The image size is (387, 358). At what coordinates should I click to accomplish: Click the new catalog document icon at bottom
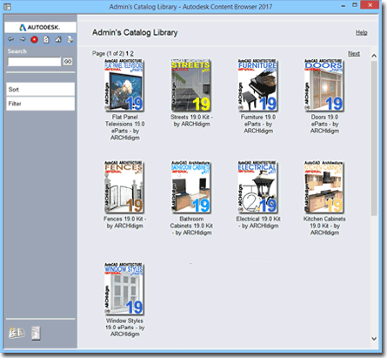pyautogui.click(x=36, y=333)
